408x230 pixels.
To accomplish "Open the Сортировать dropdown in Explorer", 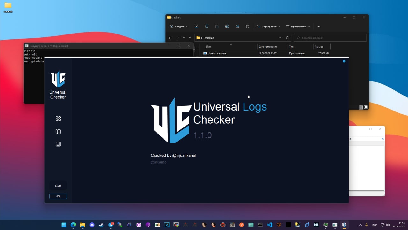I will 268,27.
